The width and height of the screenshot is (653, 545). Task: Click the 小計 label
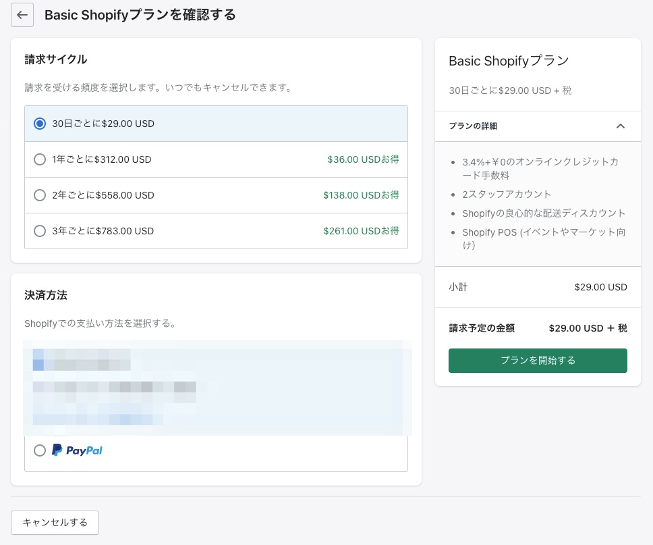pos(458,287)
